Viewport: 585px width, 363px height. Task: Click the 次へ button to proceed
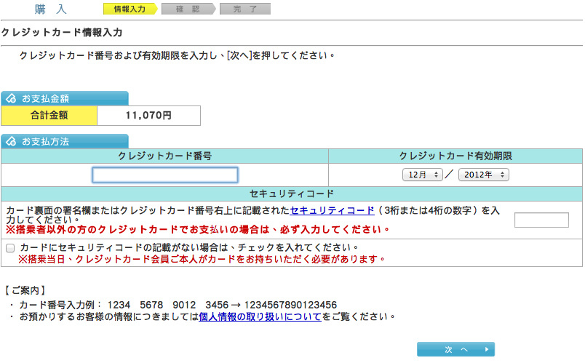[x=455, y=349]
